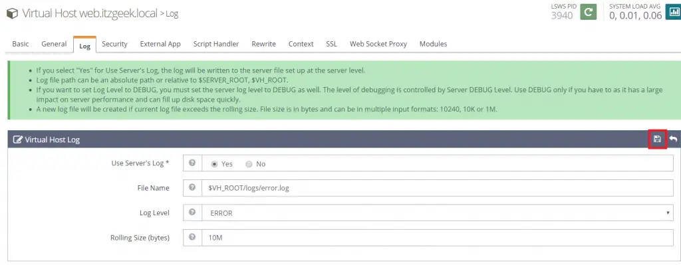Image resolution: width=681 pixels, height=265 pixels.
Task: Open the real-time stats chart icon
Action: [x=674, y=12]
